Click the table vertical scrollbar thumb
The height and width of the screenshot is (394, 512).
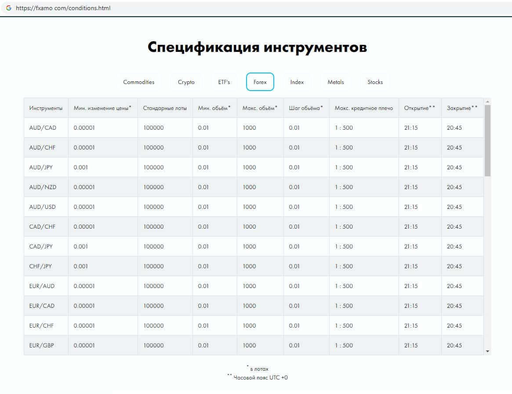point(487,141)
